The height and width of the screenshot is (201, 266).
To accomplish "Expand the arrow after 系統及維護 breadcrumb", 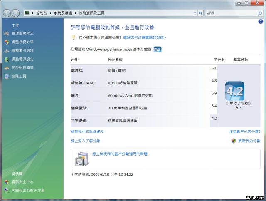I will point(75,13).
